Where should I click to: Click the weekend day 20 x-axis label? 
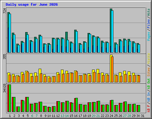(94, 116)
